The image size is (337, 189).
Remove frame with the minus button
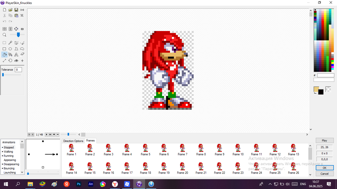58,134
